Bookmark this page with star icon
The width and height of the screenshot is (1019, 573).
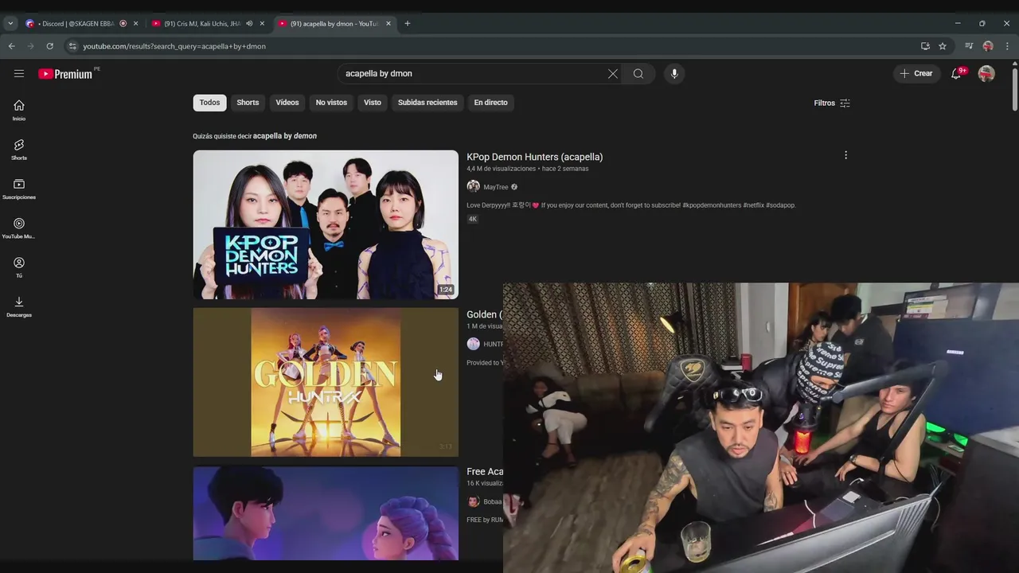943,46
